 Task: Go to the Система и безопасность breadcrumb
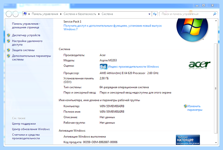click(x=79, y=14)
